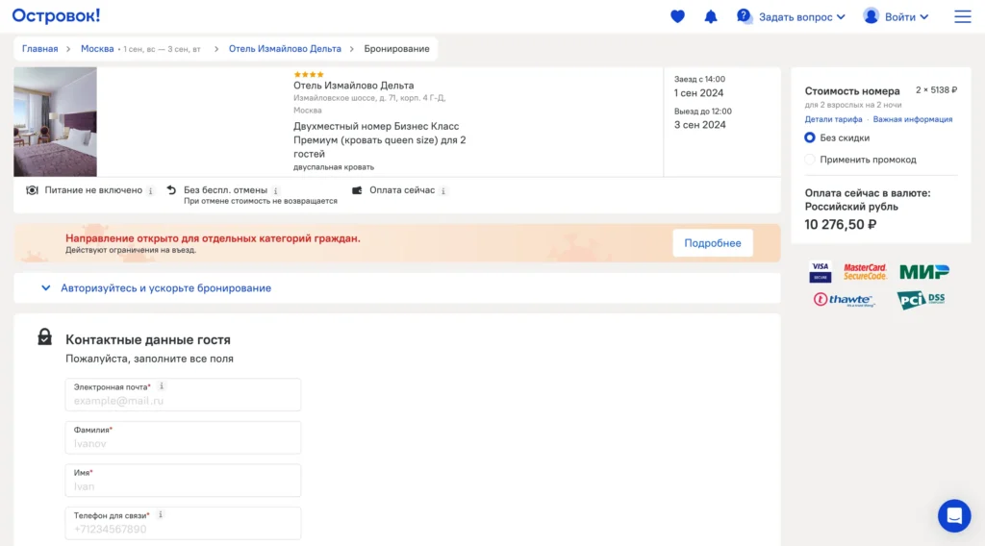985x546 pixels.
Task: Click the двуспальная кровать text
Action: pyautogui.click(x=334, y=167)
